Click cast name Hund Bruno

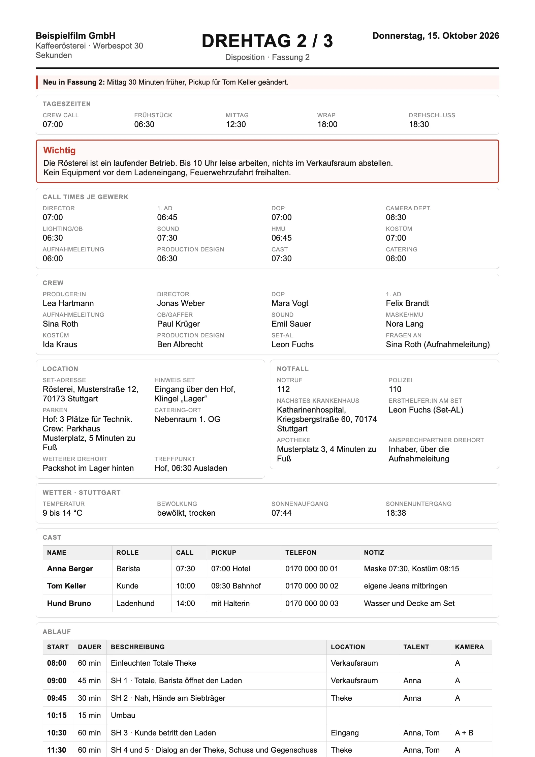coord(69,604)
